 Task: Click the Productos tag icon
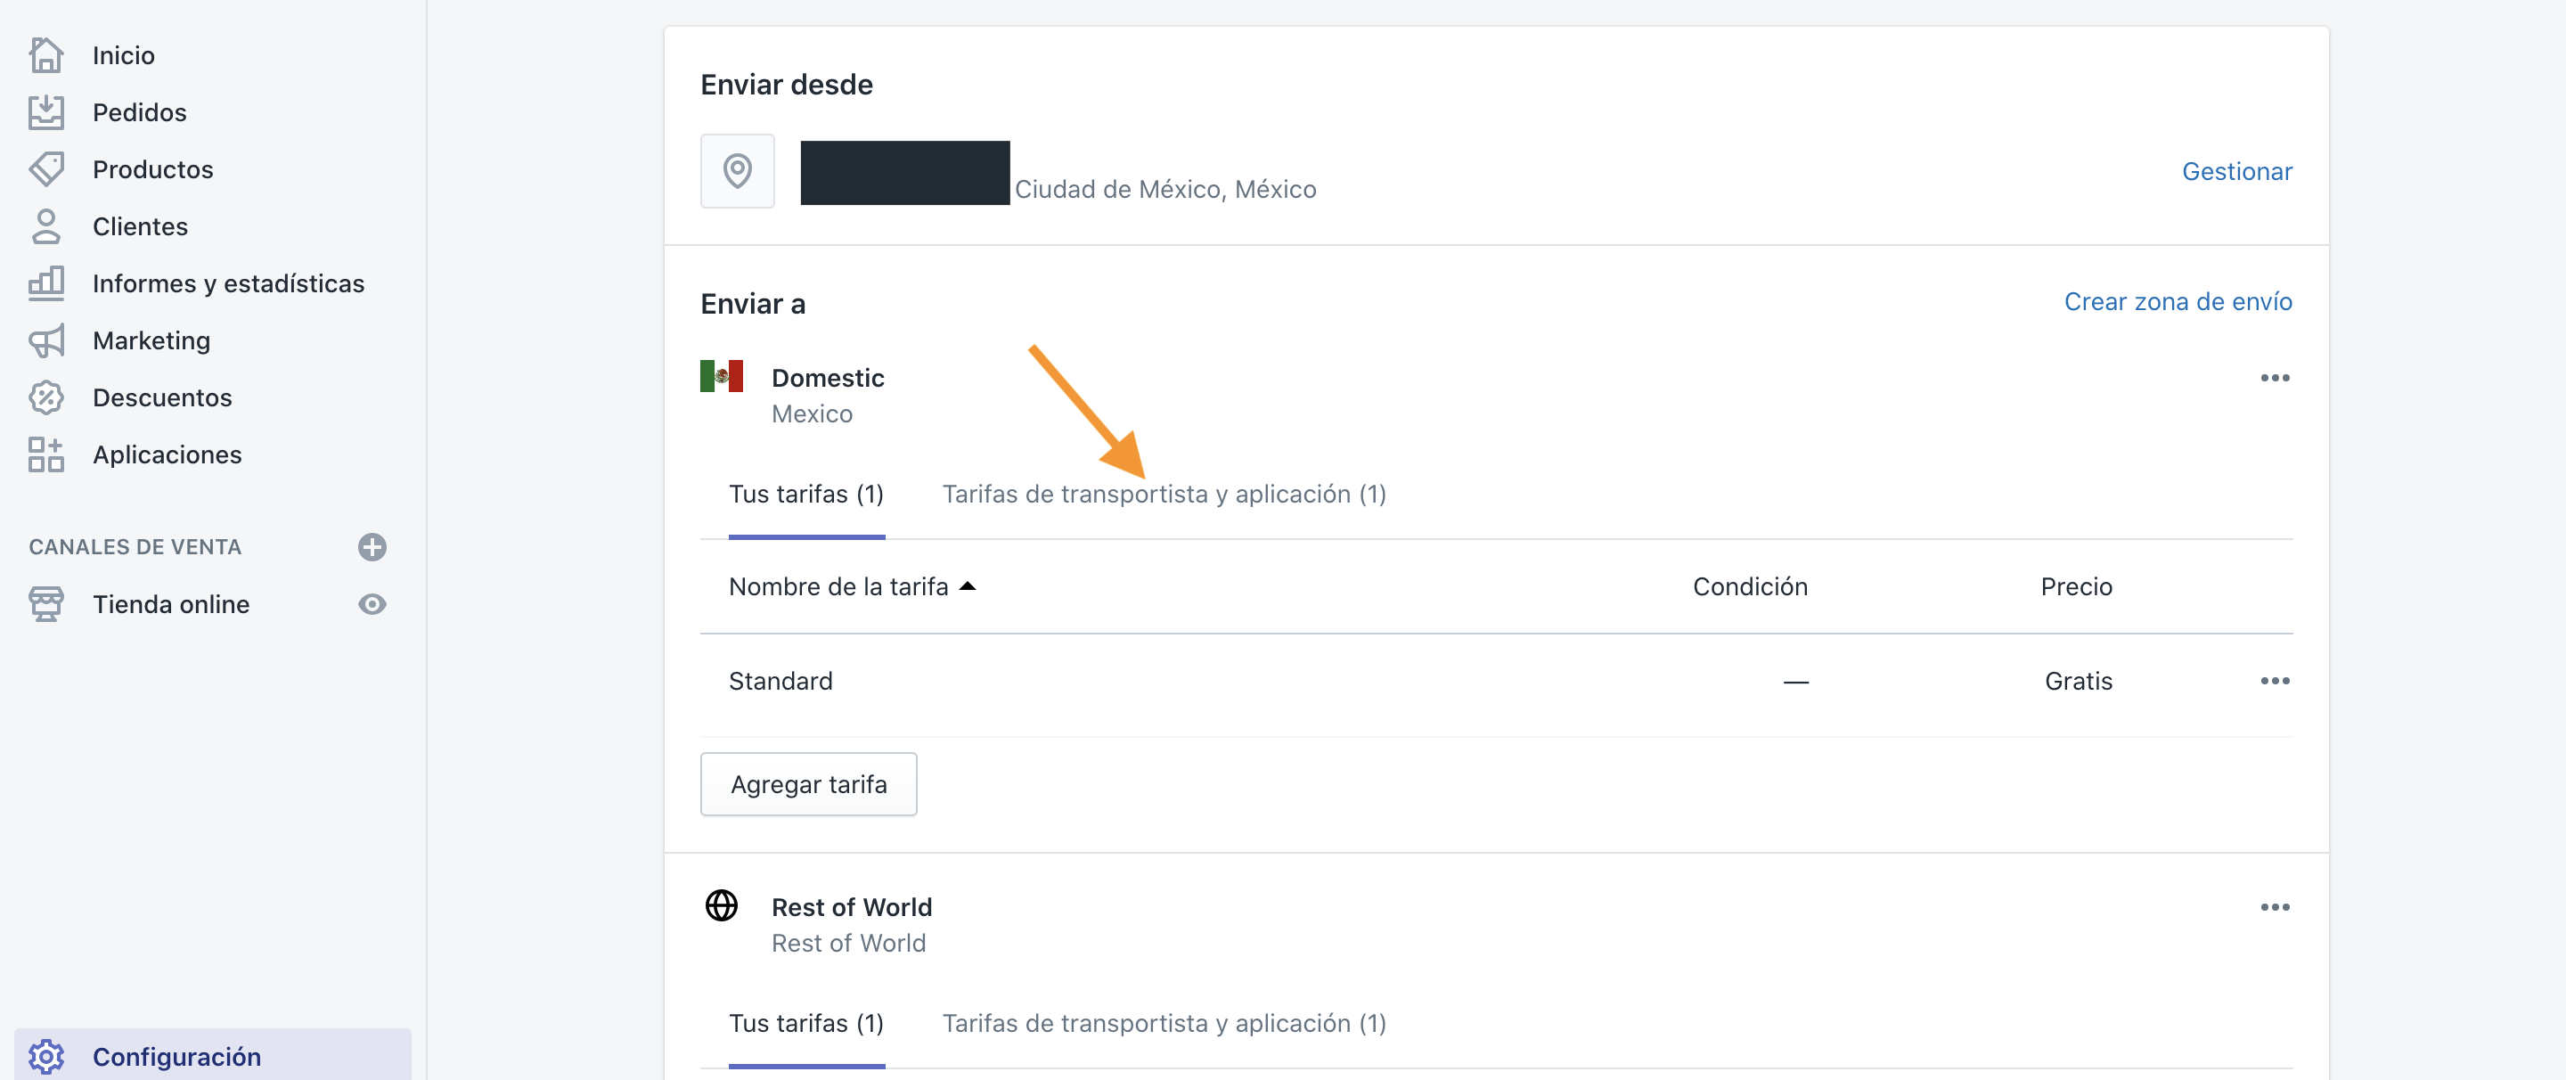(45, 169)
